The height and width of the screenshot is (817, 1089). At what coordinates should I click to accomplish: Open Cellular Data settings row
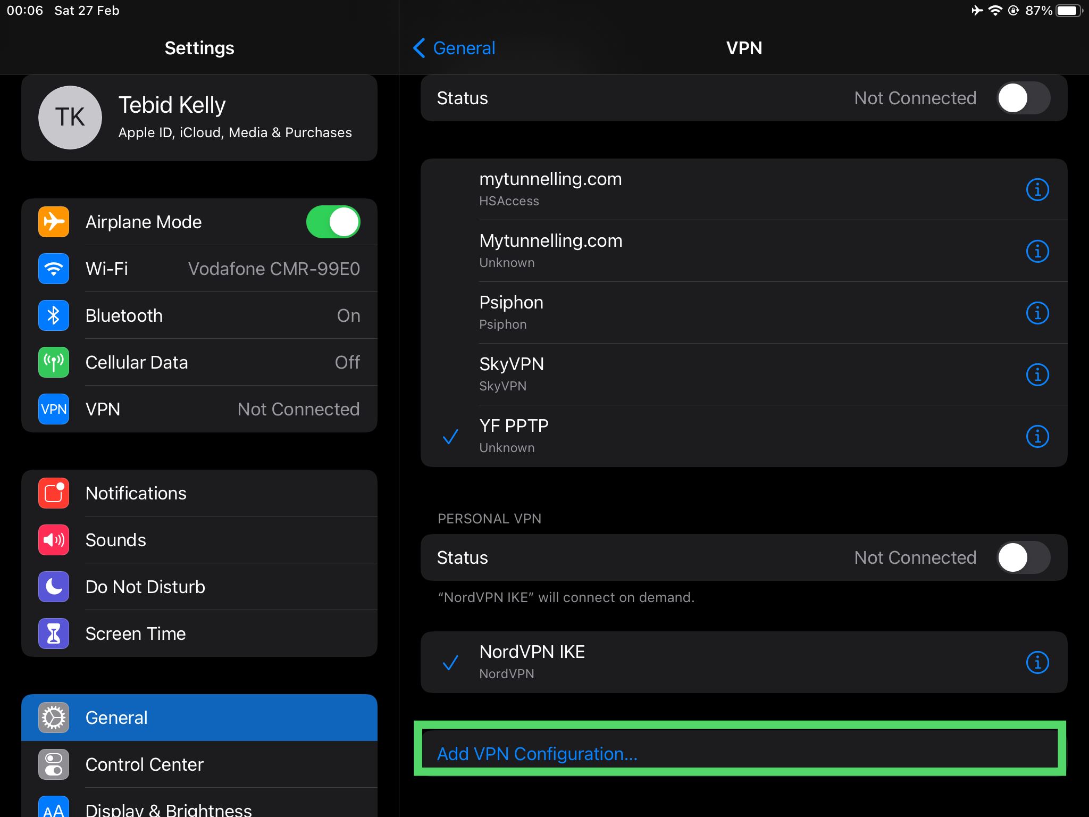(199, 362)
